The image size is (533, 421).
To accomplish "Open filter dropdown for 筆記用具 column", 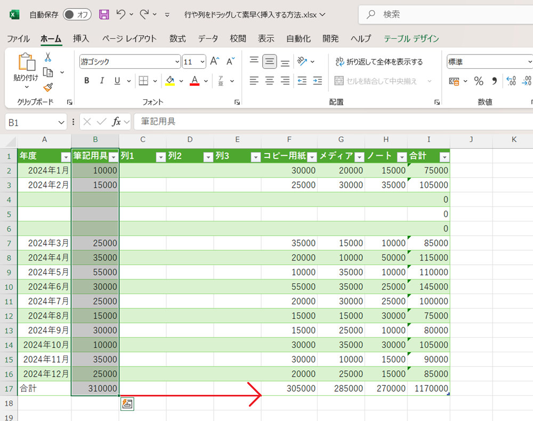I will click(114, 157).
